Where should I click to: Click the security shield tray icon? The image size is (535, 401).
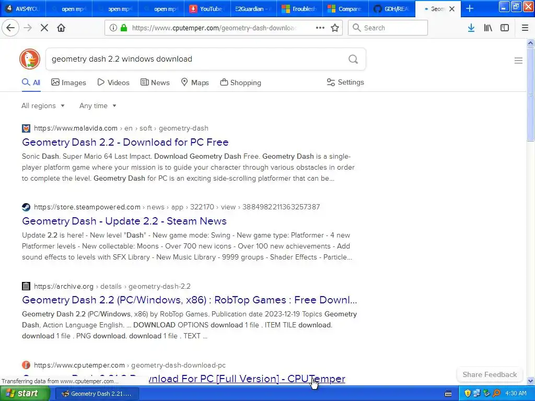(468, 394)
